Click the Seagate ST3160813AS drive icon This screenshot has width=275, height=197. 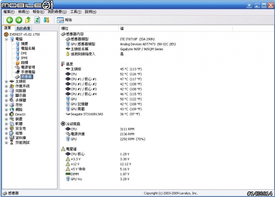pyautogui.click(x=68, y=114)
